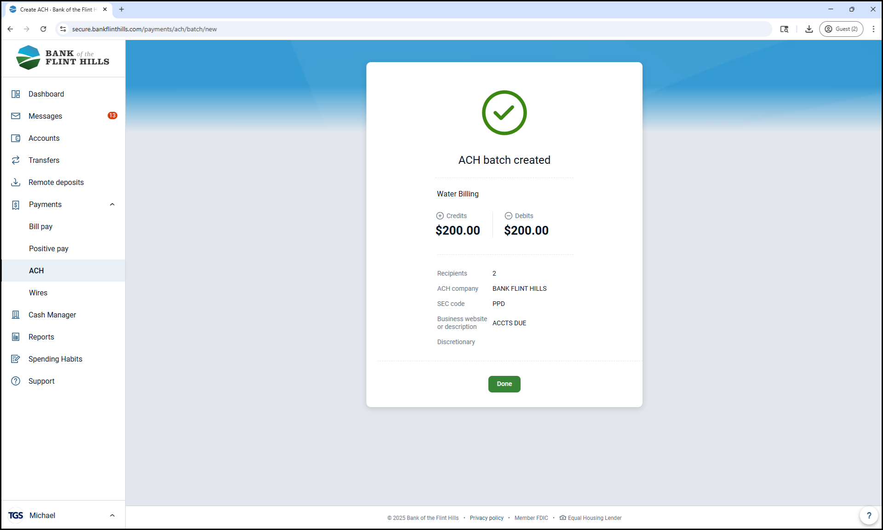Click the Cash Manager building icon
The height and width of the screenshot is (530, 883).
16,315
